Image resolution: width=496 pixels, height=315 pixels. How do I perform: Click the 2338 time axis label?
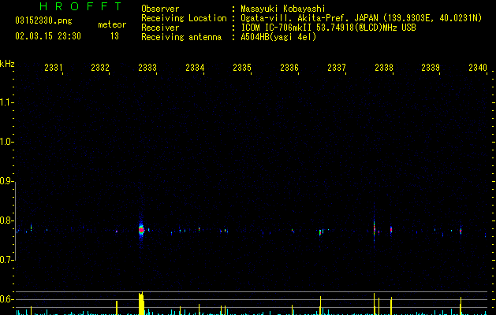pyautogui.click(x=384, y=68)
